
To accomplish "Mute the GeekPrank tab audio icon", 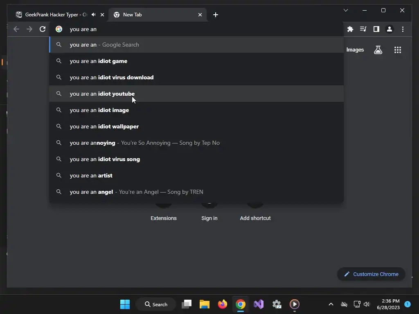I will [94, 15].
